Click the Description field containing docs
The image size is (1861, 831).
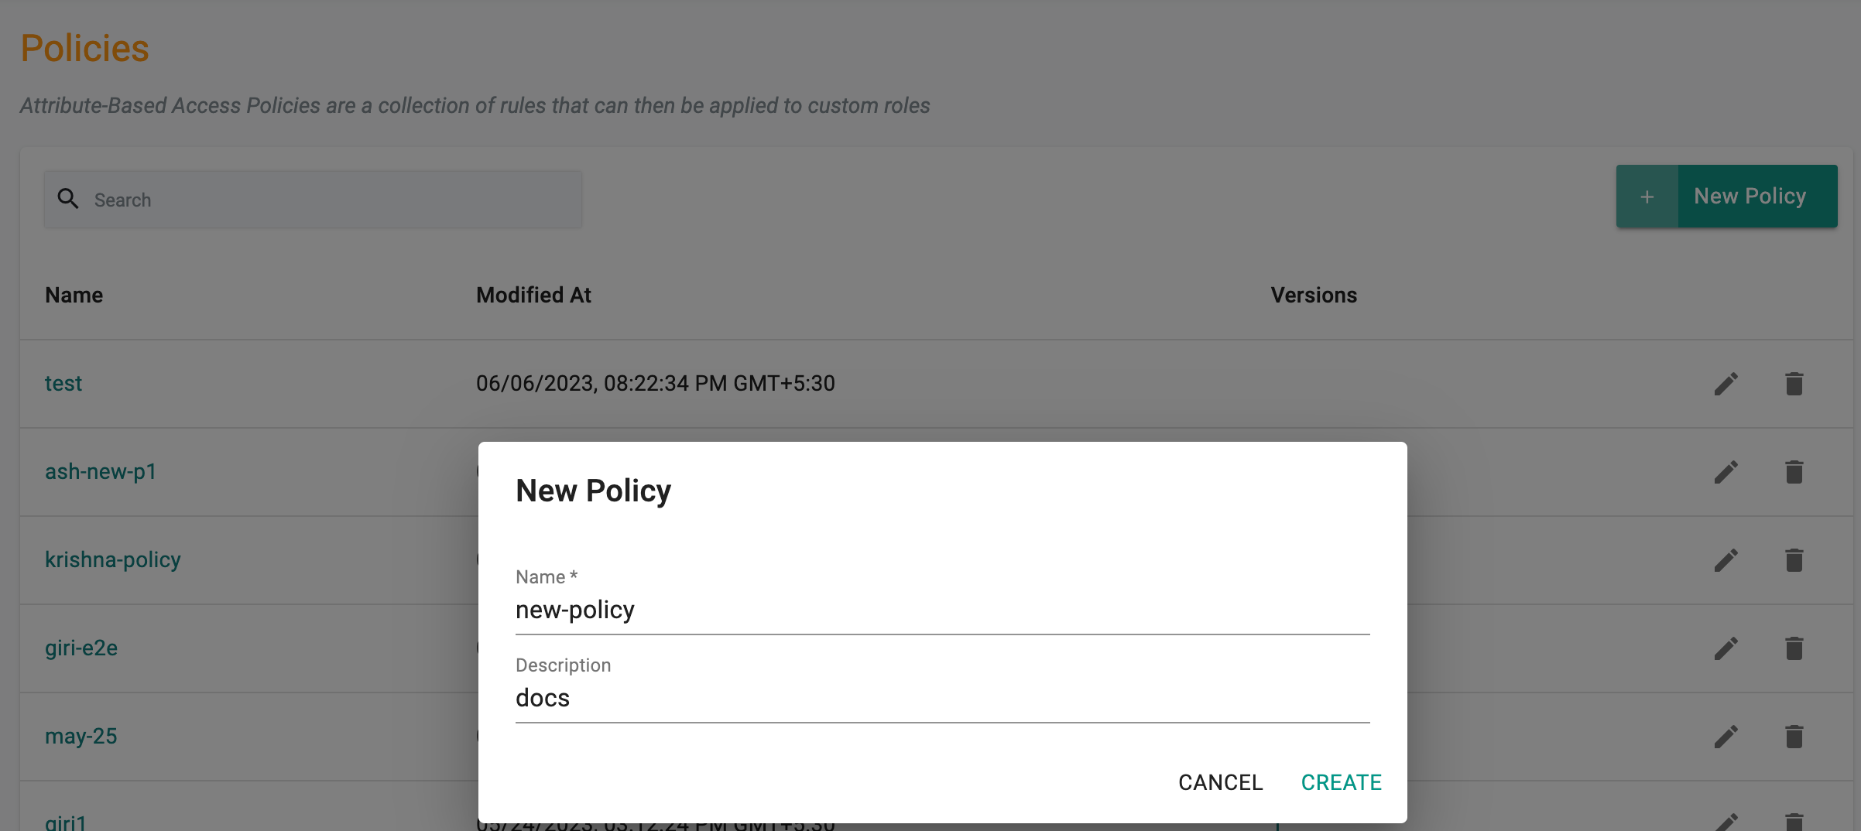(942, 699)
